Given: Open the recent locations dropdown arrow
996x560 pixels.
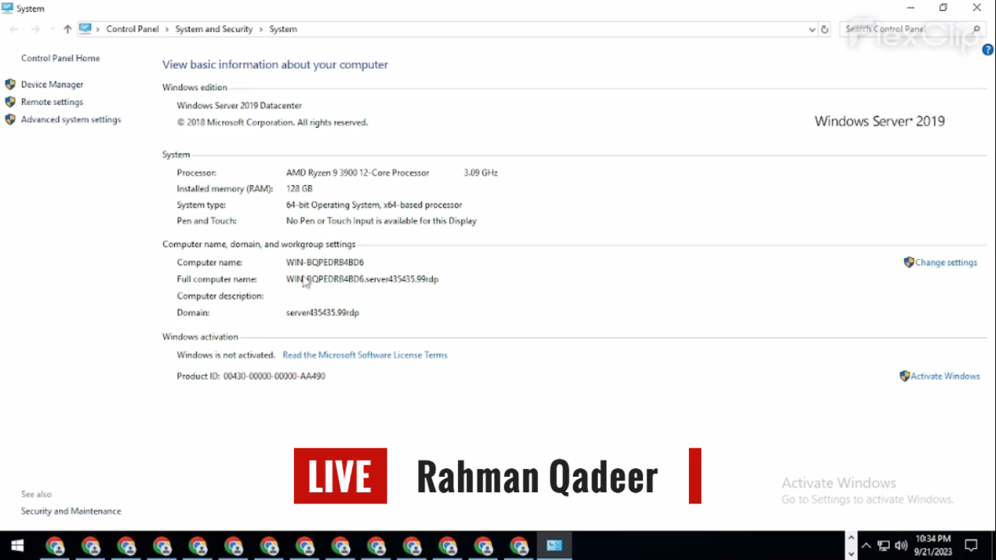Looking at the screenshot, I should click(x=52, y=29).
